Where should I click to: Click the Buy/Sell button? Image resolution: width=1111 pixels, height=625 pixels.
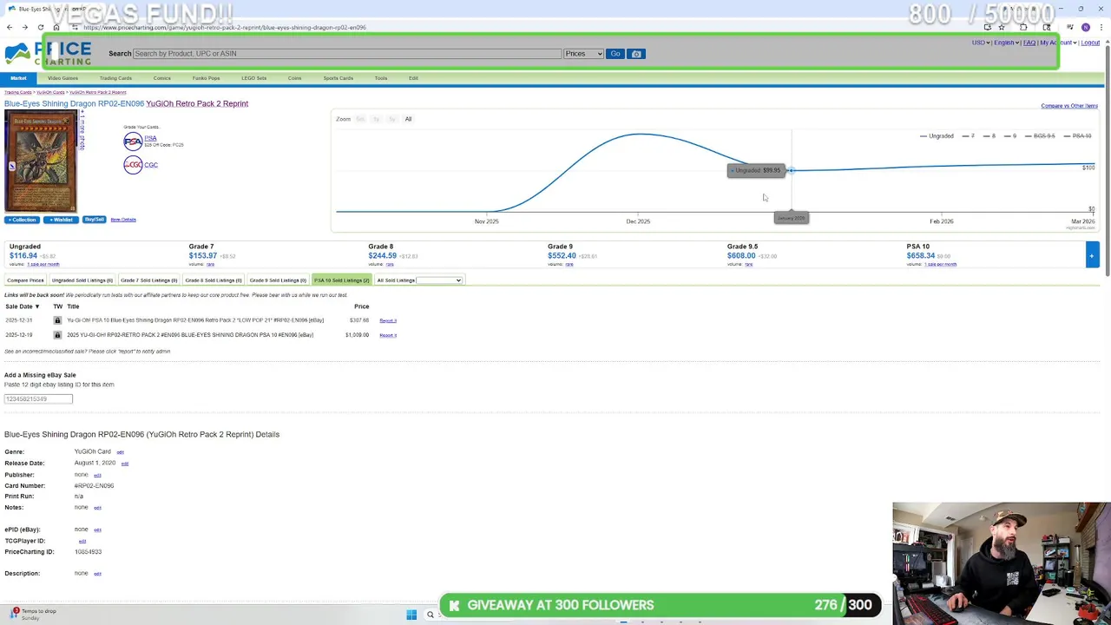click(95, 220)
